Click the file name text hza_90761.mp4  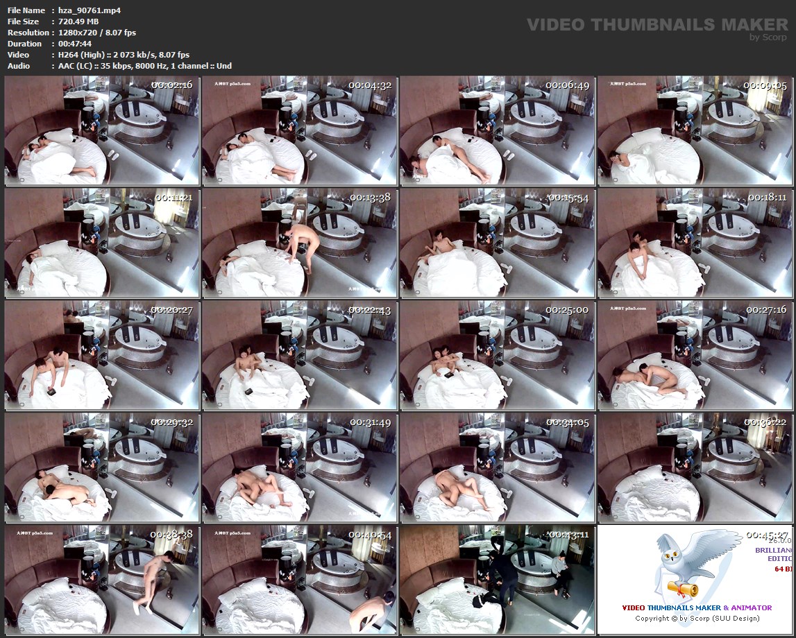90,10
